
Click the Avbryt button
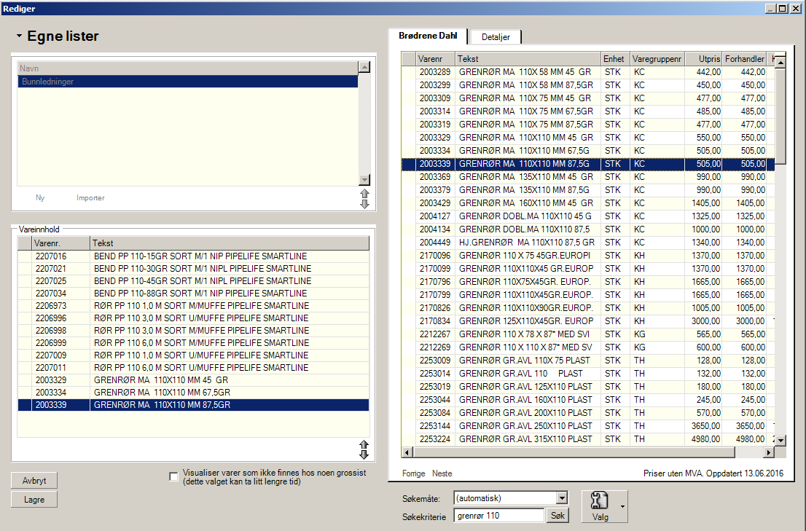click(34, 481)
